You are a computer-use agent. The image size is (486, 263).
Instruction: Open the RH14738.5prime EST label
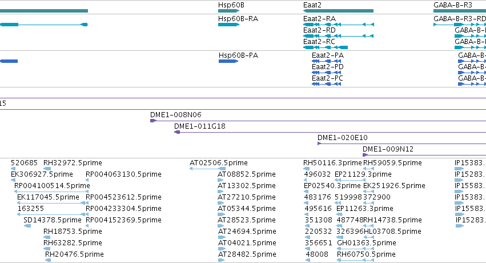point(392,220)
